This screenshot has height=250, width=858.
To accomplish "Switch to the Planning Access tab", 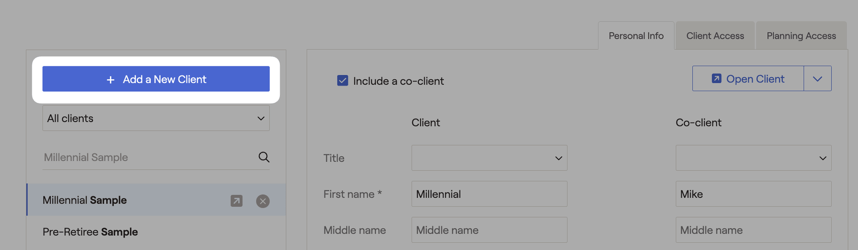I will [x=801, y=36].
